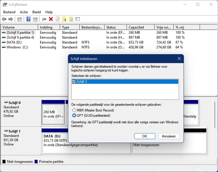Viewport: 218px width, 172px height.
Task: Close the Schijf initialiseren dialog with X
Action: (179, 58)
